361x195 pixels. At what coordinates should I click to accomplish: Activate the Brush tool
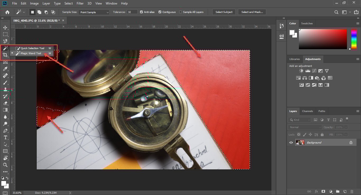[x=5, y=82]
